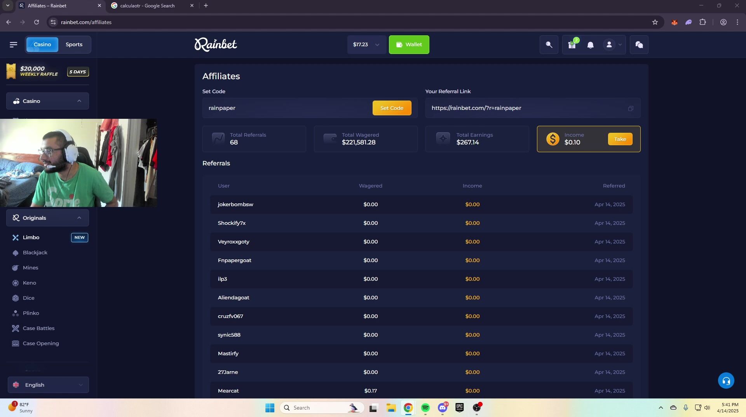This screenshot has width=746, height=417.
Task: Select the Affiliates – Rainbet tab
Action: click(58, 6)
